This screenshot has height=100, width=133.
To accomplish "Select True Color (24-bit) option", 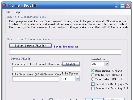I will (93, 79).
